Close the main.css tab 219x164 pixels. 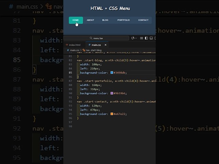click(x=105, y=45)
